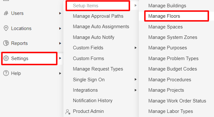Expand the Single Sign On arrow
This screenshot has height=117, width=214.
tap(135, 79)
